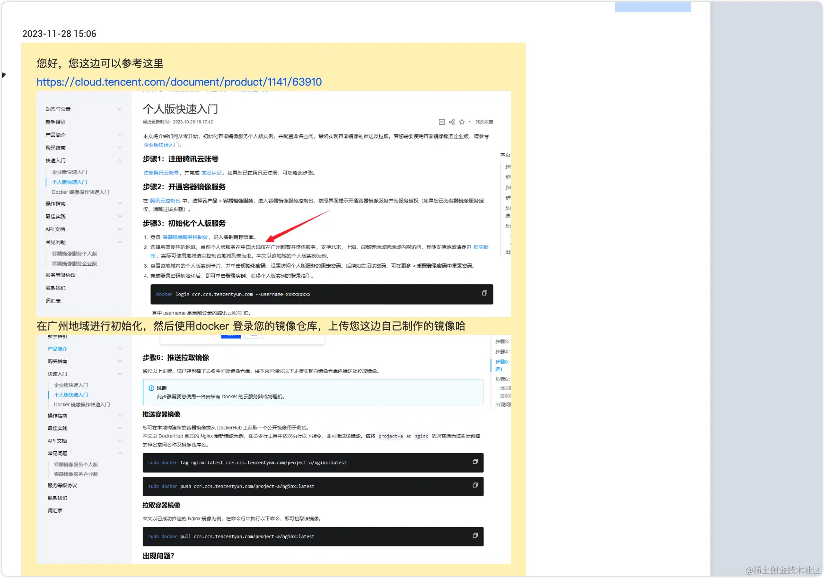Star the 个人版快速入门 document as favorite

462,122
